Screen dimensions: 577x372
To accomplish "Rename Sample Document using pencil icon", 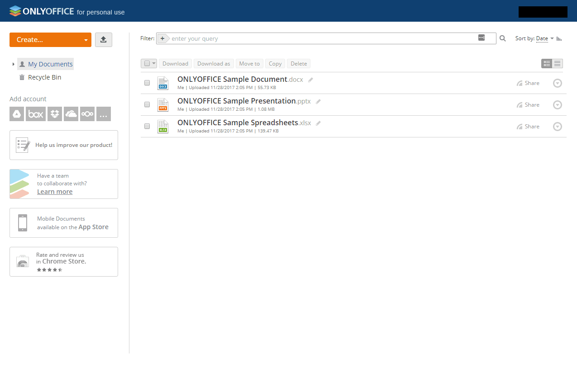I will pos(310,80).
